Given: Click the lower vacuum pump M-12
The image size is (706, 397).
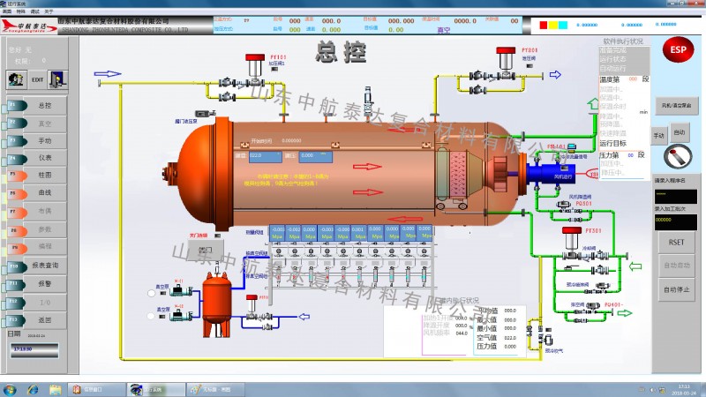Looking at the screenshot, I should tap(180, 315).
